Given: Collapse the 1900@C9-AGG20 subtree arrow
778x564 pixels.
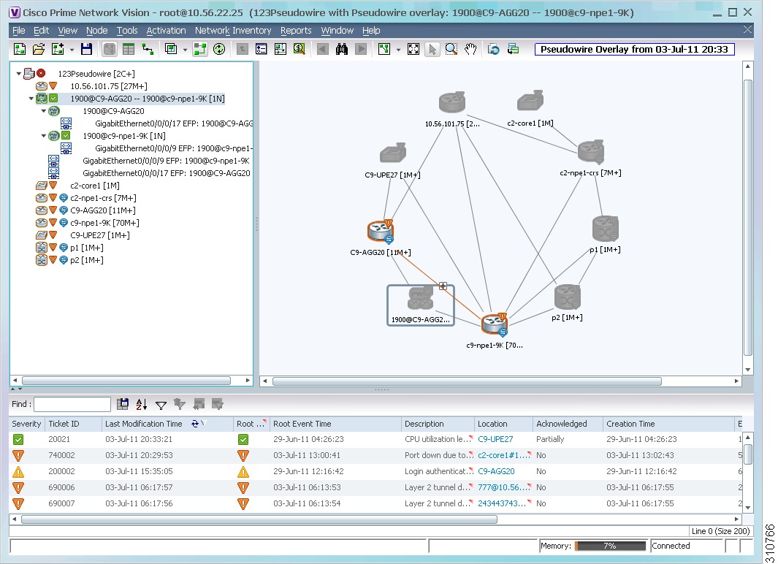Looking at the screenshot, I should 44,111.
